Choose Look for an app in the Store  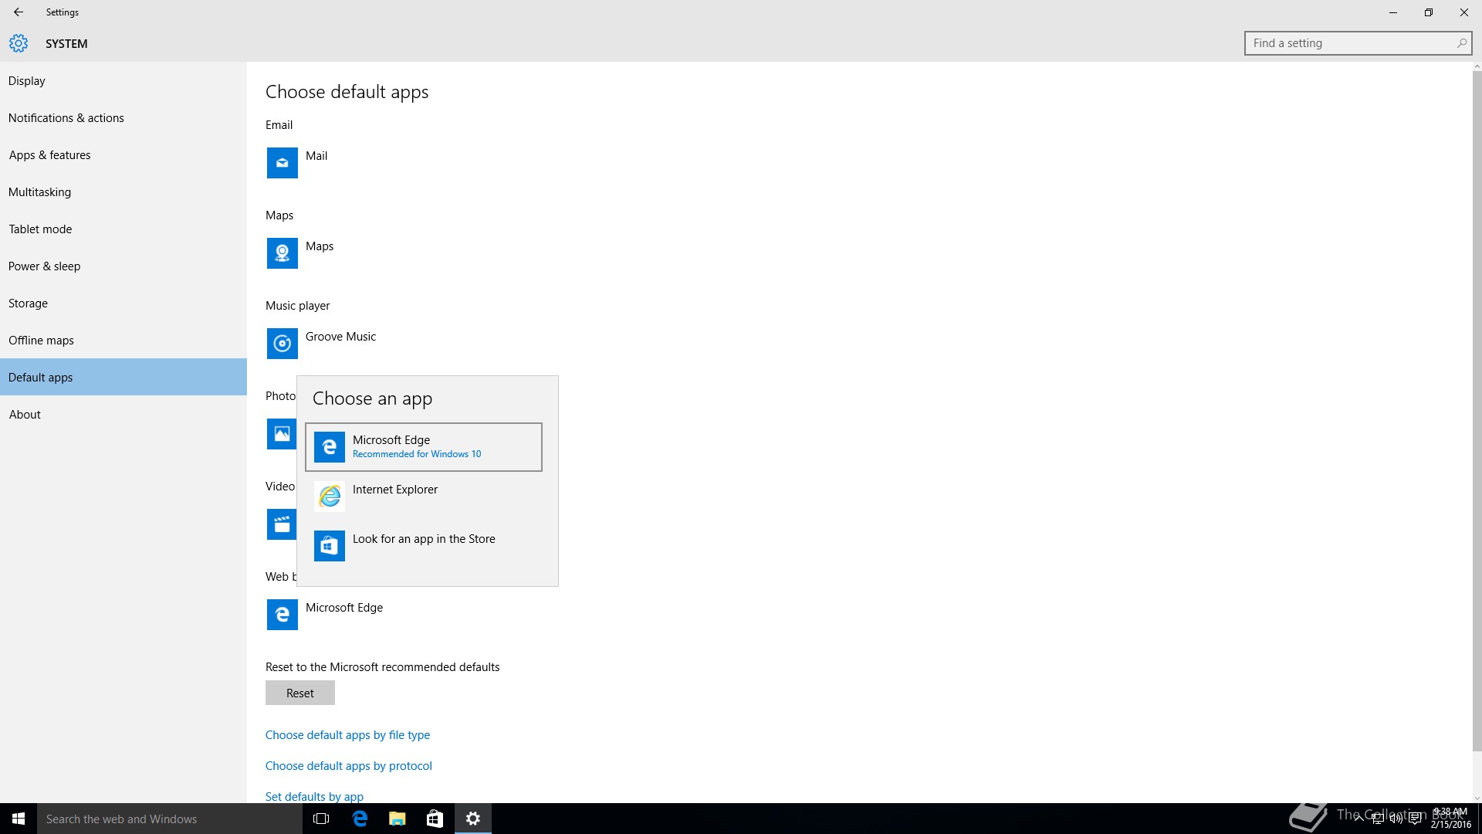[424, 546]
